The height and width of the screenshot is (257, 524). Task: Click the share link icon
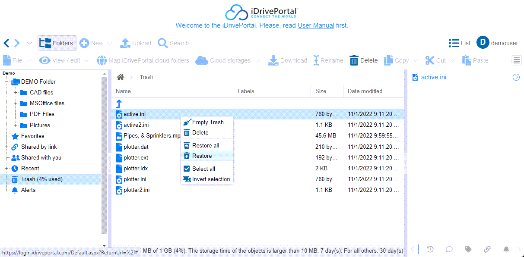[x=487, y=249]
